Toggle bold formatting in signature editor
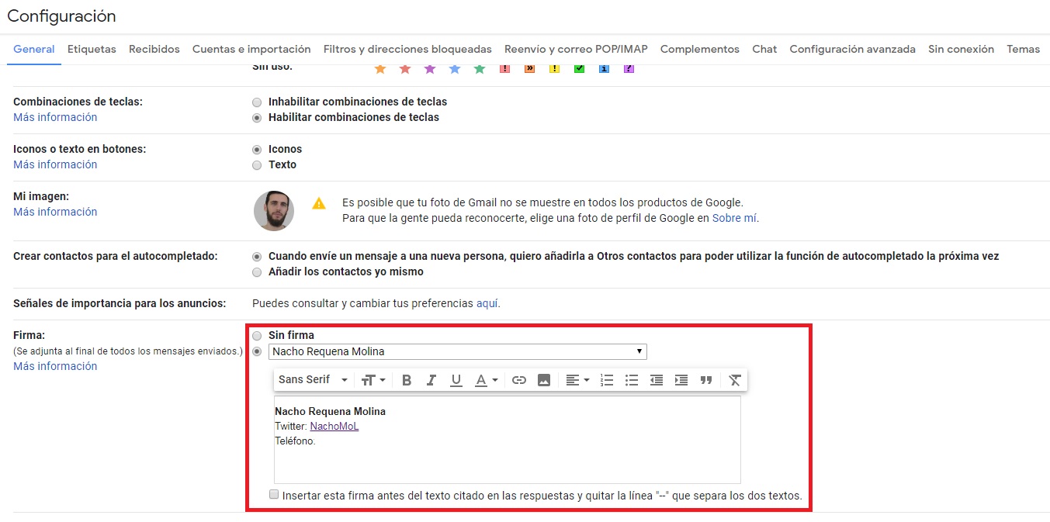Screen dimensions: 1050x522 pos(407,380)
